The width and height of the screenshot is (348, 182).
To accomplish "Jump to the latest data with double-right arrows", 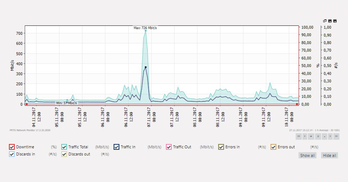I will coord(337,136).
